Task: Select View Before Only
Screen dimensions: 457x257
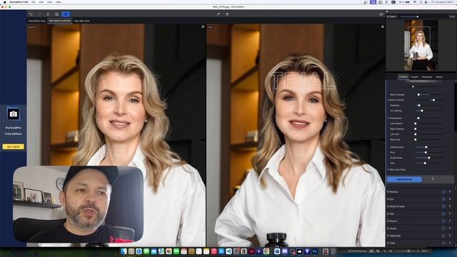Action: coord(37,21)
